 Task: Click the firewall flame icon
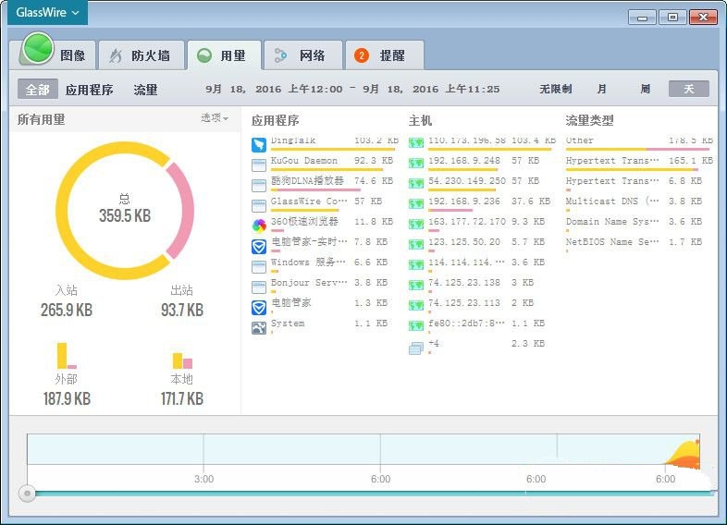[116, 55]
